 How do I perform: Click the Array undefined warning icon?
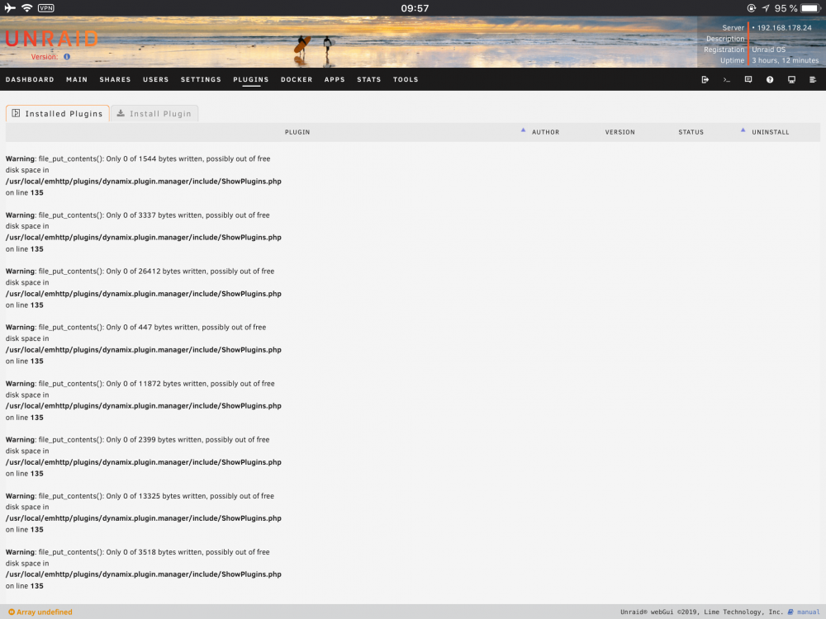point(12,612)
